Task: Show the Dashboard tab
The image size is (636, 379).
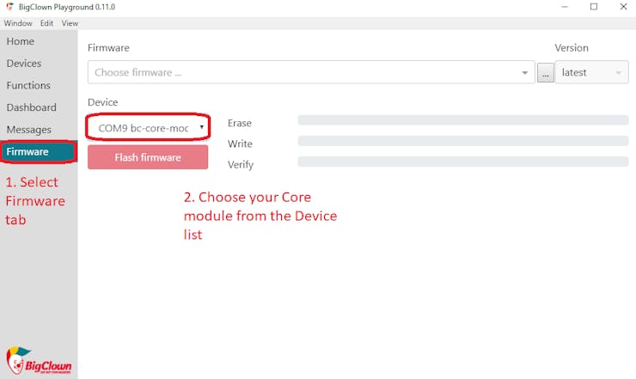Action: [x=31, y=107]
